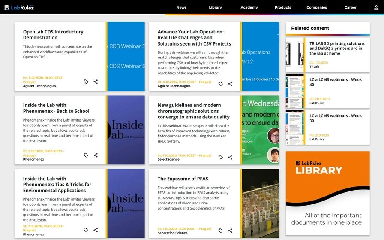Go to LabRulez home via logo
Screen dimensions: 384x240
pos(19,7)
